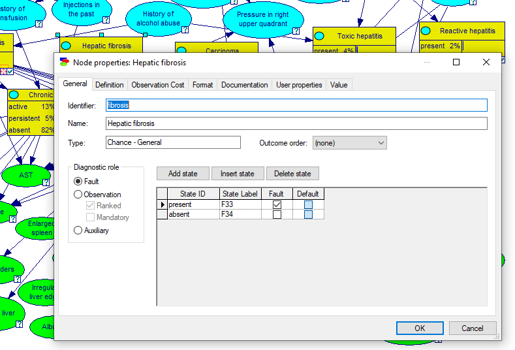Image resolution: width=515 pixels, height=350 pixels.
Task: Select the row marker for present
Action: tap(163, 204)
